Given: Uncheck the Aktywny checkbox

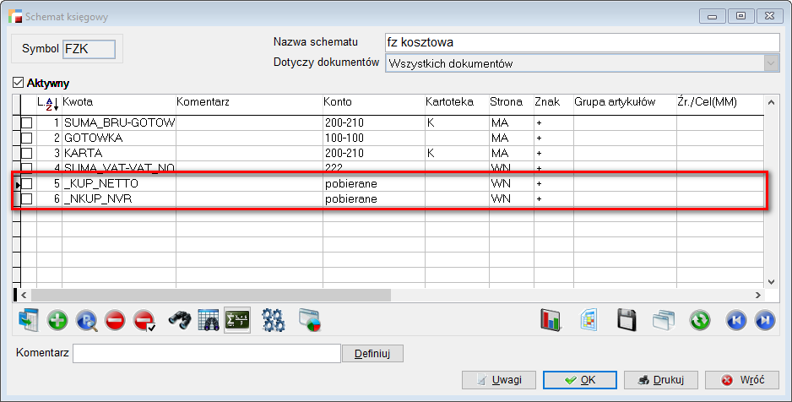Looking at the screenshot, I should click(18, 84).
